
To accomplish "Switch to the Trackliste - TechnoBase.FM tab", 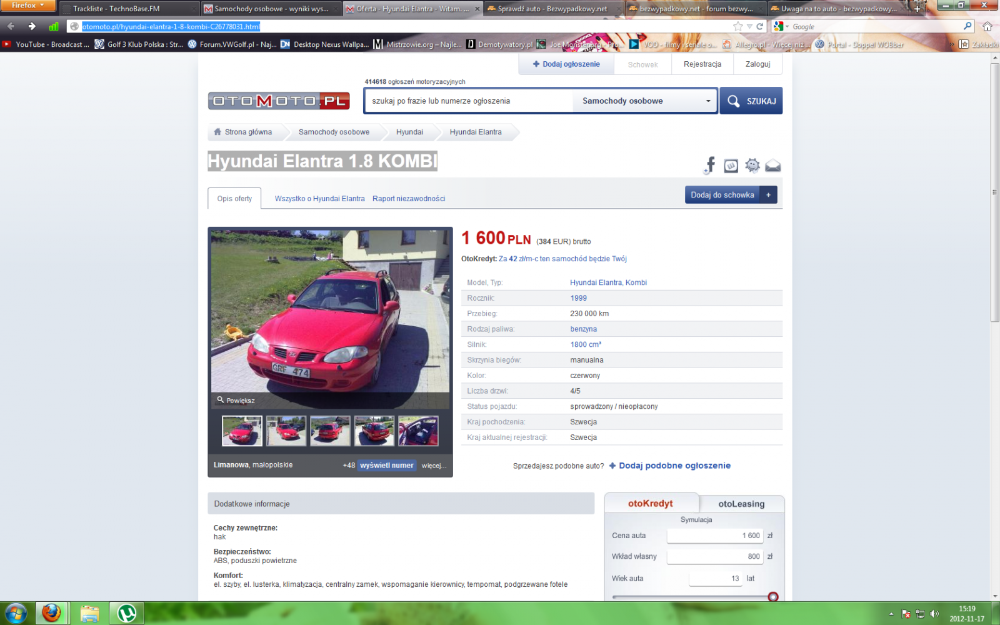I will click(130, 9).
